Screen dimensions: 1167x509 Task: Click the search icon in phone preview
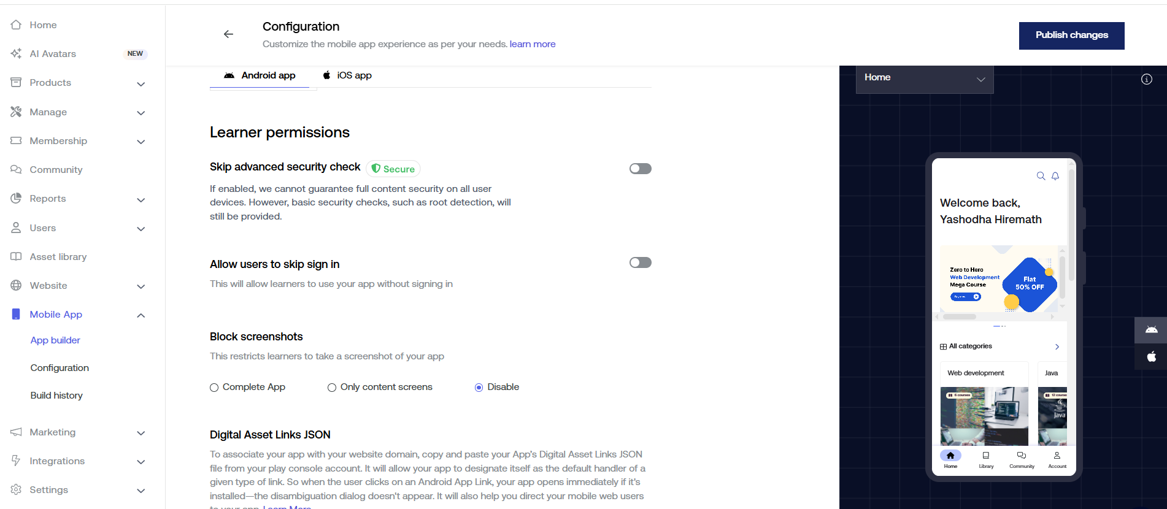(1041, 176)
